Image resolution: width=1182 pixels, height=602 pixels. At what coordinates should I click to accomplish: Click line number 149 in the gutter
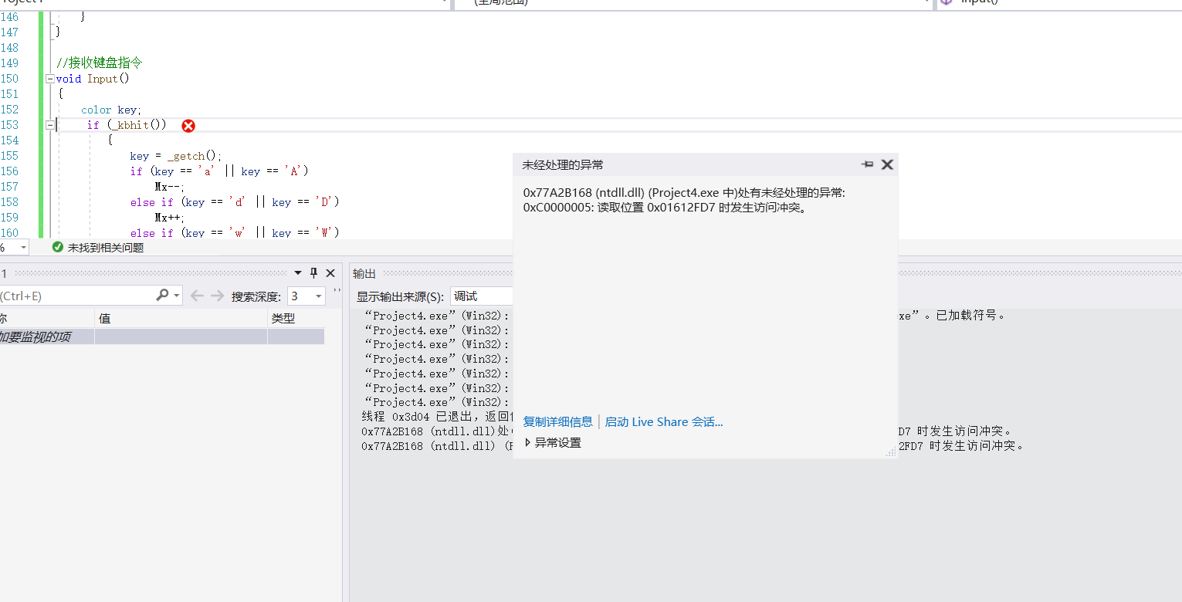point(9,63)
